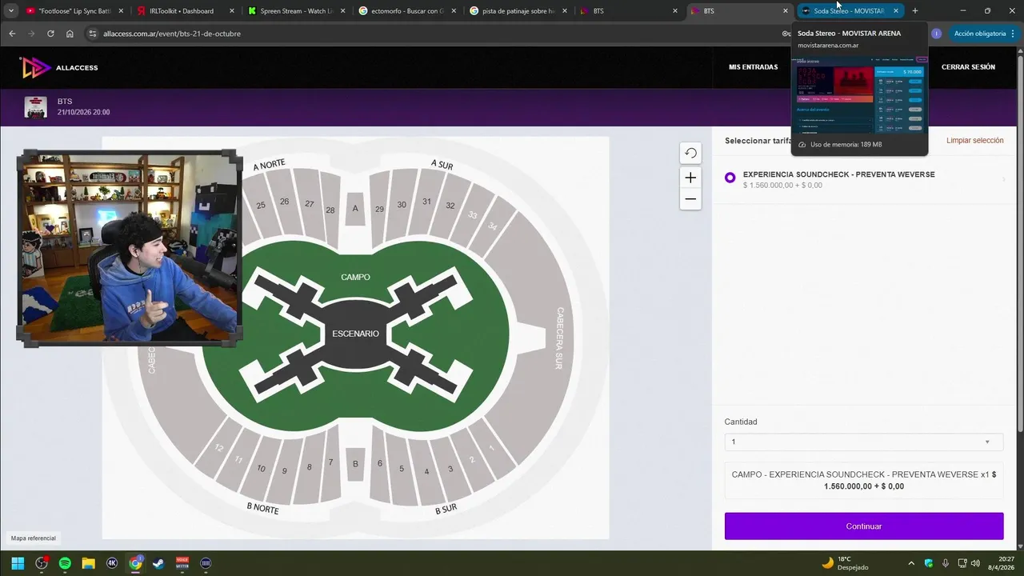The image size is (1024, 576).
Task: Select section 1 on the map
Action: [x=491, y=448]
